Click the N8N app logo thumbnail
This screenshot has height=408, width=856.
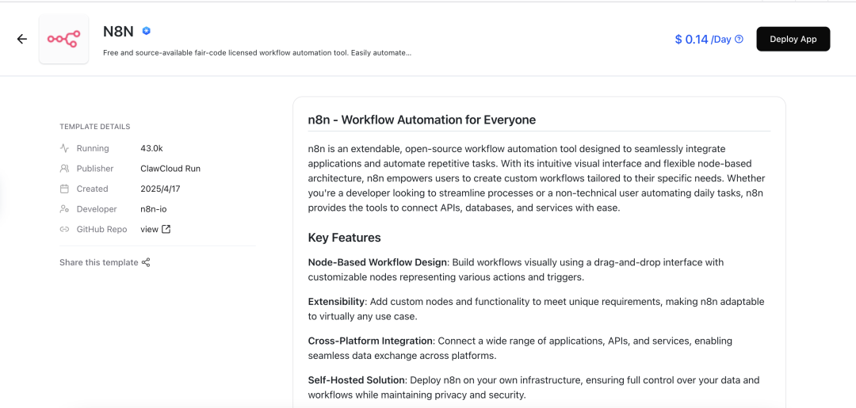pyautogui.click(x=64, y=39)
